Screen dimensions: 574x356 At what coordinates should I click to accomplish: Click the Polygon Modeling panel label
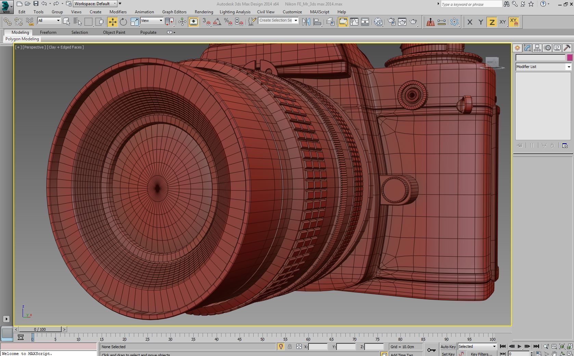(x=22, y=39)
